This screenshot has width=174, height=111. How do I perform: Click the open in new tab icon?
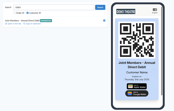click(x=6, y=24)
